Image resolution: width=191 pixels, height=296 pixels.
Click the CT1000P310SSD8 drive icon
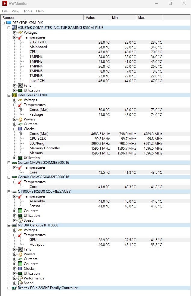click(14, 192)
